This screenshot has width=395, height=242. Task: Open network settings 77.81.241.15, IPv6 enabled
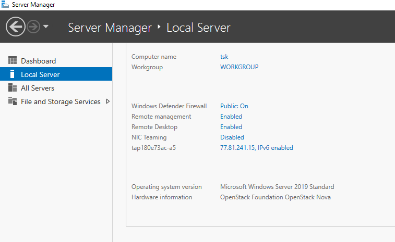[257, 148]
